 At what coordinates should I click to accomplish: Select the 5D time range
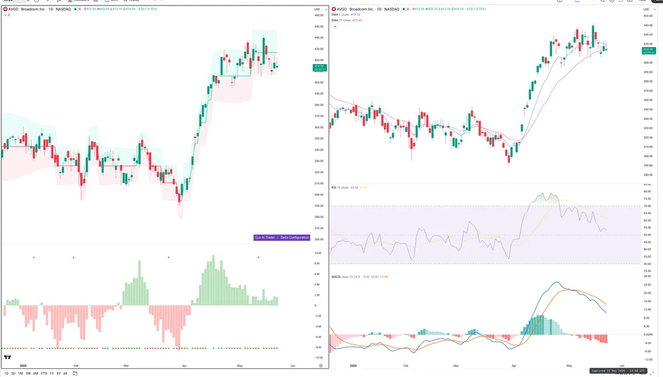[x=14, y=374]
